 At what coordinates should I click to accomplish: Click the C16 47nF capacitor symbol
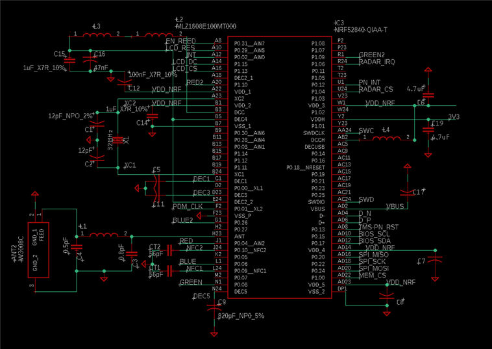(x=90, y=60)
